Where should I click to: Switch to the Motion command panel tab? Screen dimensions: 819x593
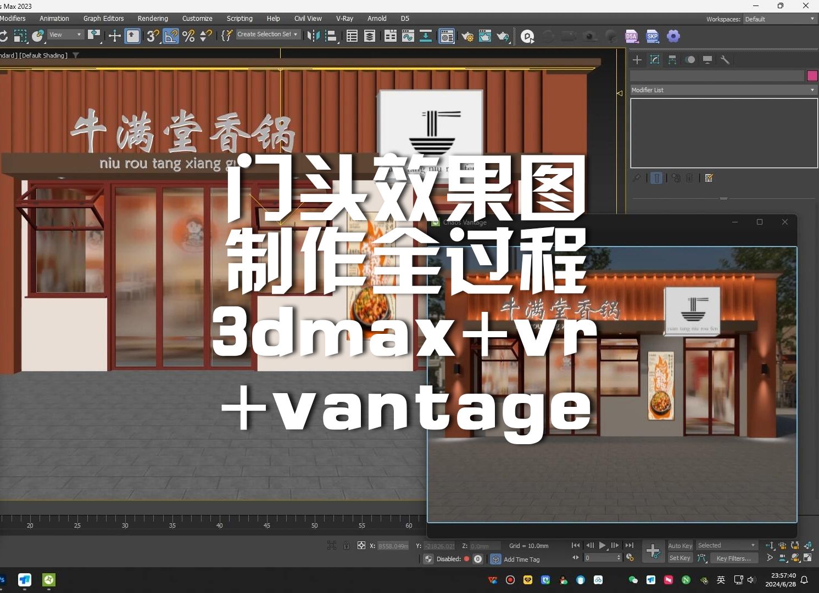[x=690, y=60]
